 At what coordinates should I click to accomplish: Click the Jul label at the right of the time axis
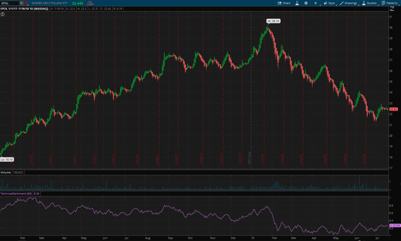coord(377,238)
